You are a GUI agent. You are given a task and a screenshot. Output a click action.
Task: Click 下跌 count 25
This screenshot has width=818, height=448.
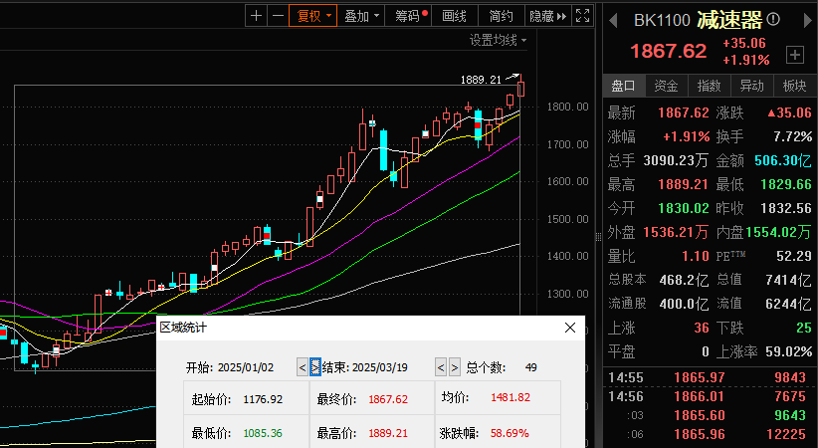pos(804,328)
